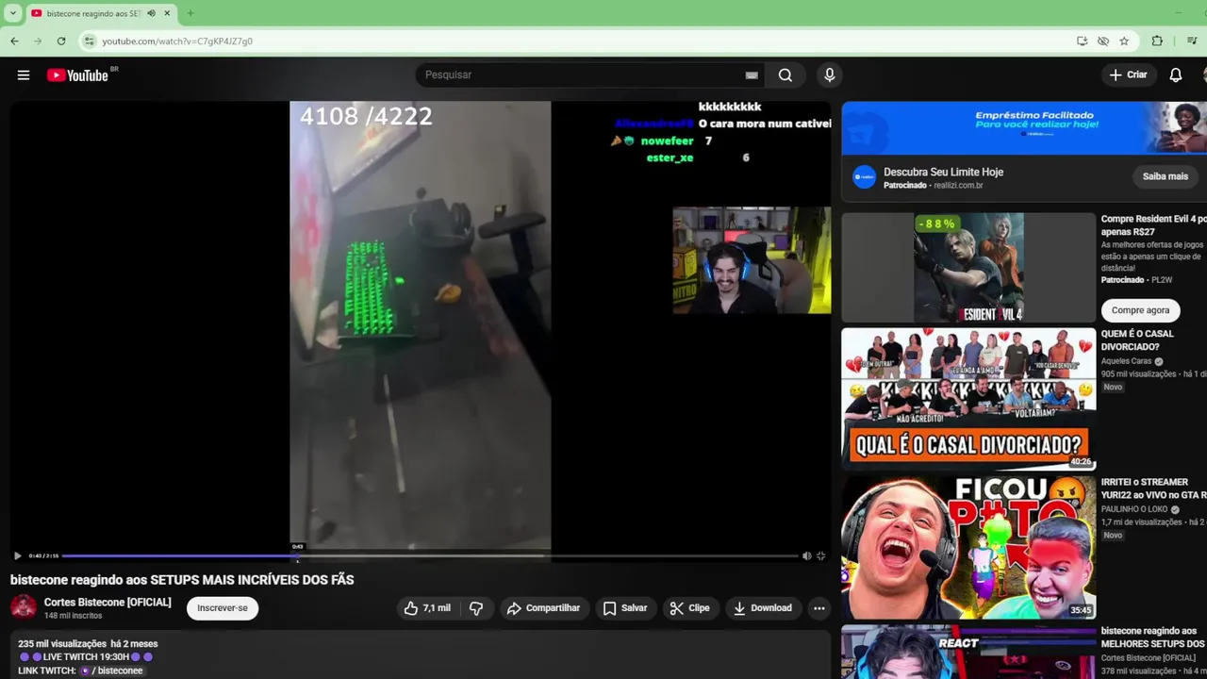Open the YouTube guide hamburger menu

coord(24,75)
